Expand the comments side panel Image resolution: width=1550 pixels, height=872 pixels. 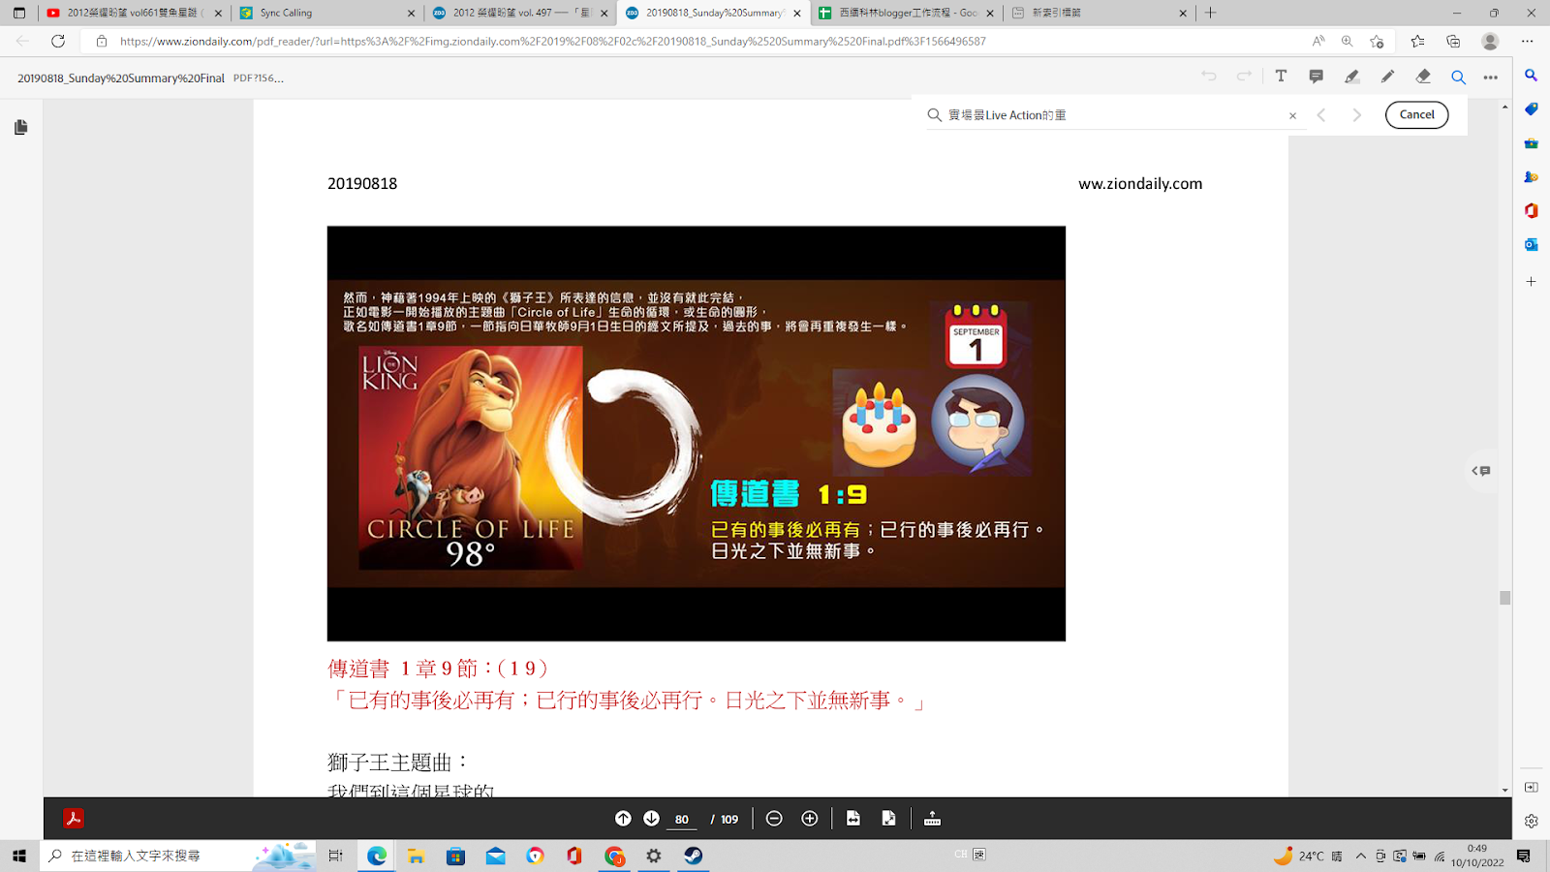click(x=1481, y=471)
